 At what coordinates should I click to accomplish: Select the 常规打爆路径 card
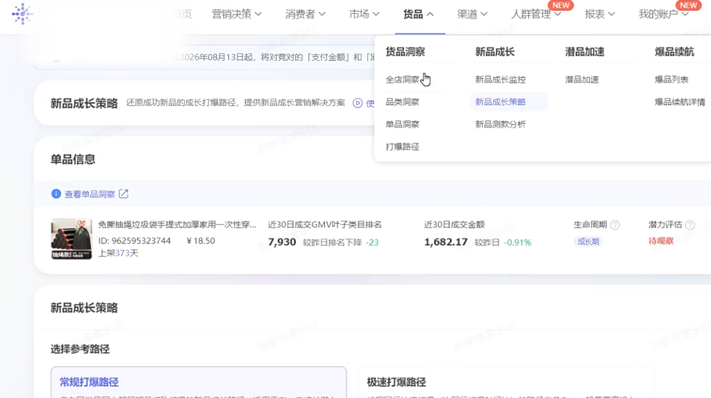(x=199, y=382)
